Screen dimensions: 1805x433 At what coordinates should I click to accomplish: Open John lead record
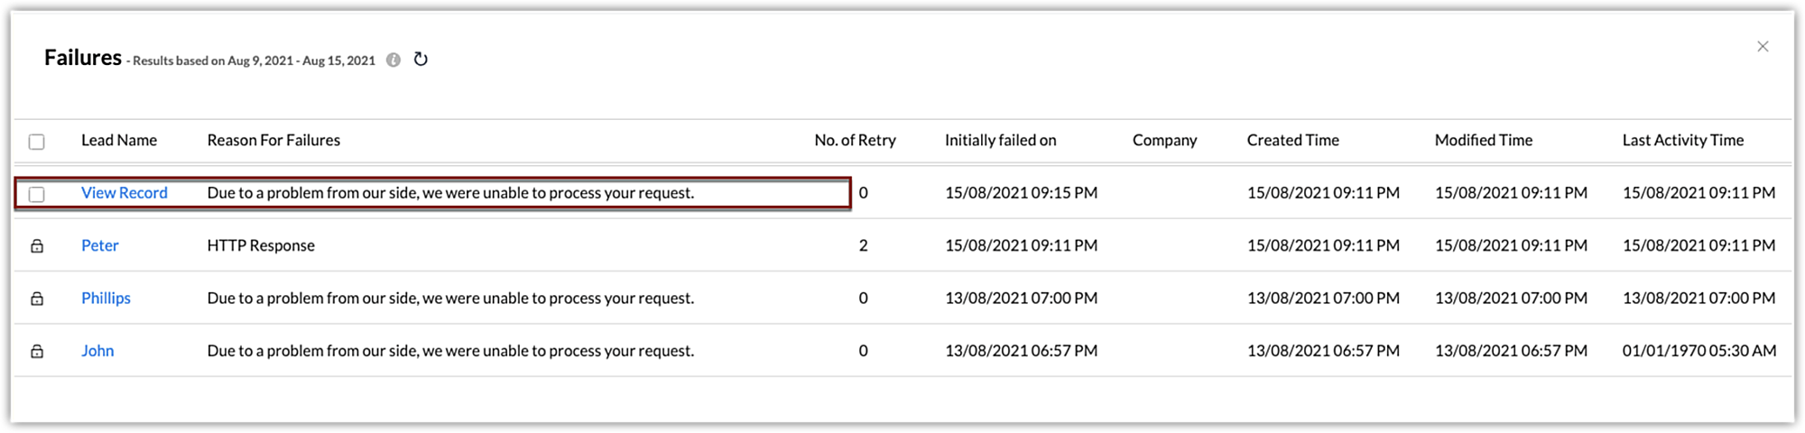(97, 351)
